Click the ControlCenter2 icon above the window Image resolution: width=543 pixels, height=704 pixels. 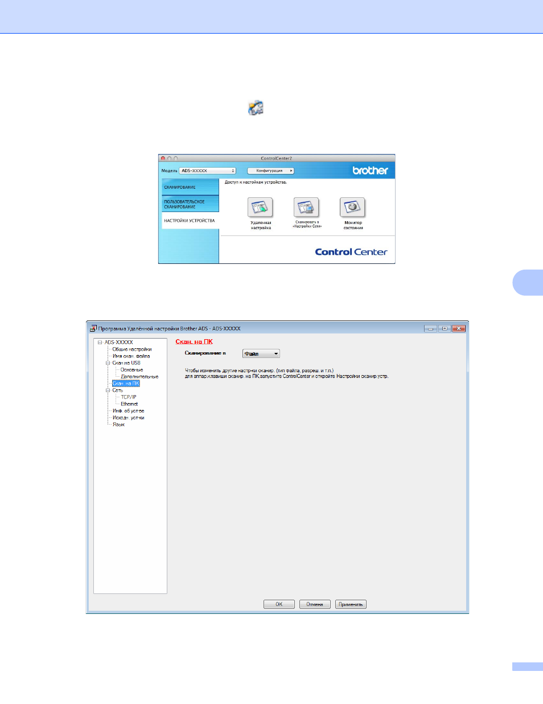click(256, 108)
